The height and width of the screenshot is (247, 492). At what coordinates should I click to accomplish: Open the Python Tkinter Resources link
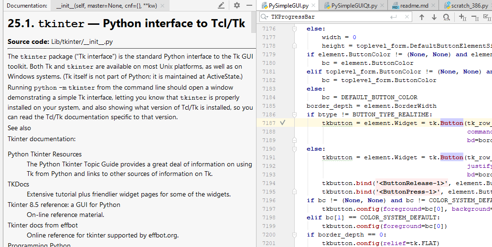(44, 154)
